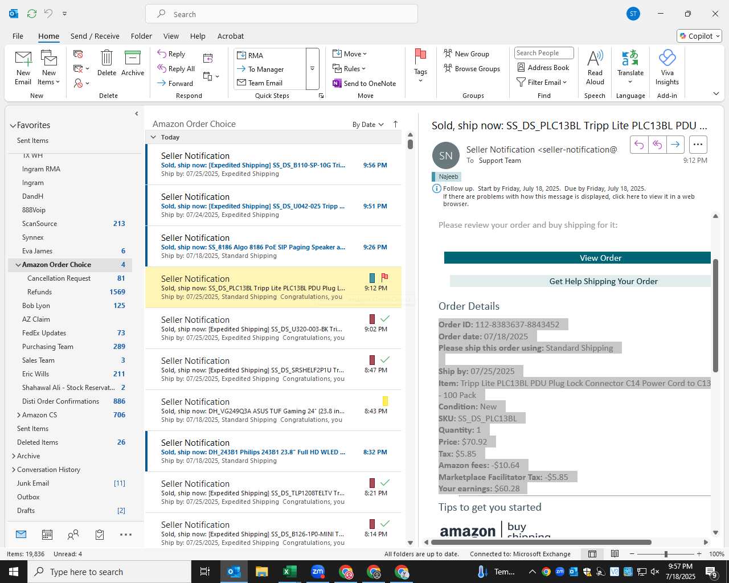The width and height of the screenshot is (729, 583).
Task: Click Reply All arrow in reading pane
Action: (657, 145)
